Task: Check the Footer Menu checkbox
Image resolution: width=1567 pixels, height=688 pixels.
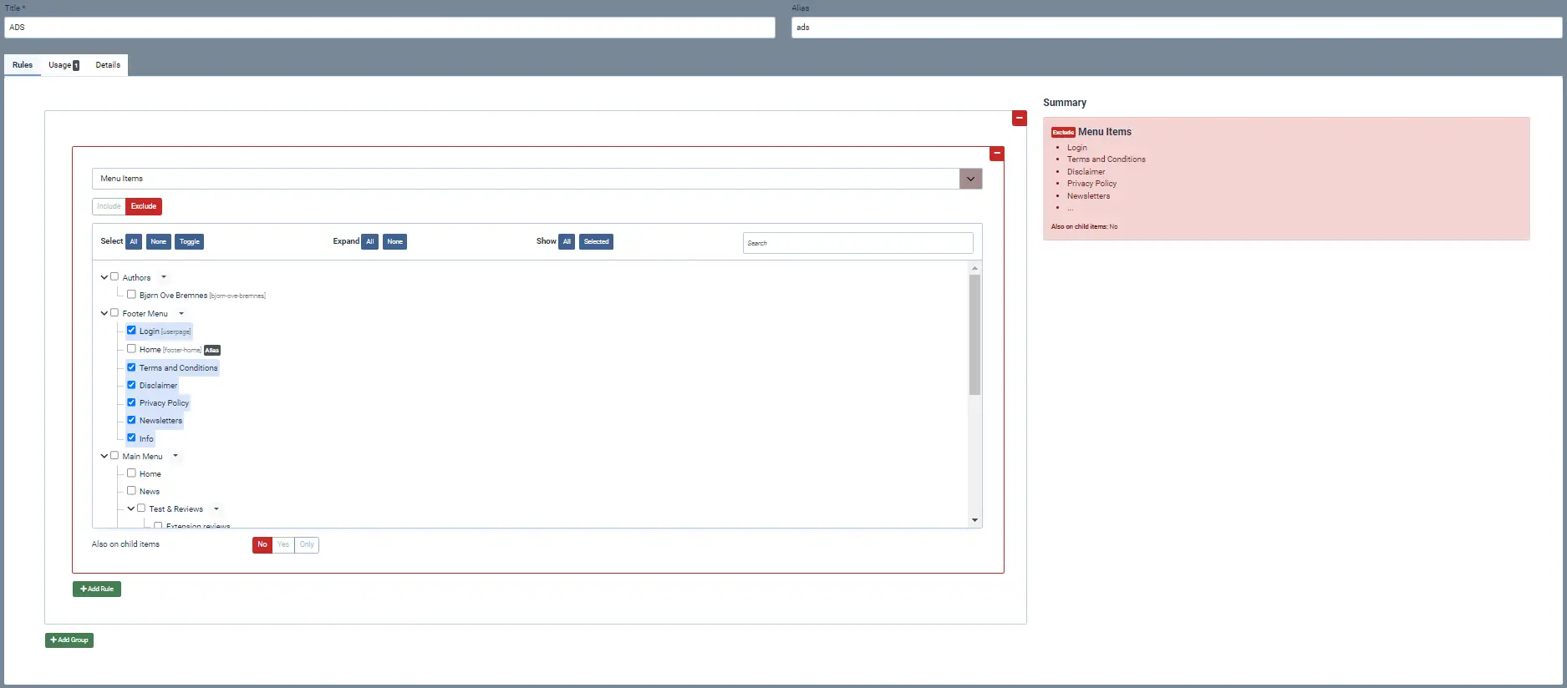Action: pyautogui.click(x=114, y=312)
